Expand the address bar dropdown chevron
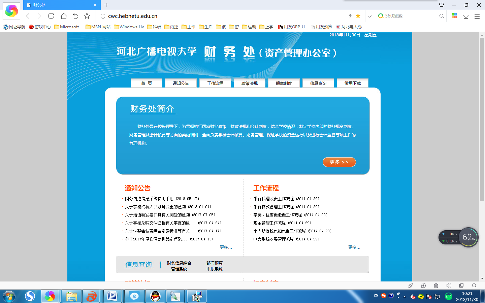485x303 pixels. [369, 16]
